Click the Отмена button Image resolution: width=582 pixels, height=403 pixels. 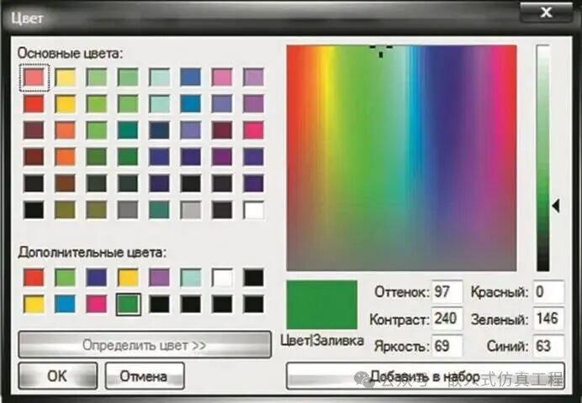[x=145, y=376]
